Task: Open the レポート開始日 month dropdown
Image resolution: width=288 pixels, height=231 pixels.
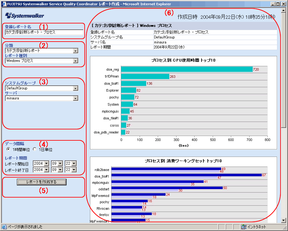Action: (60, 163)
